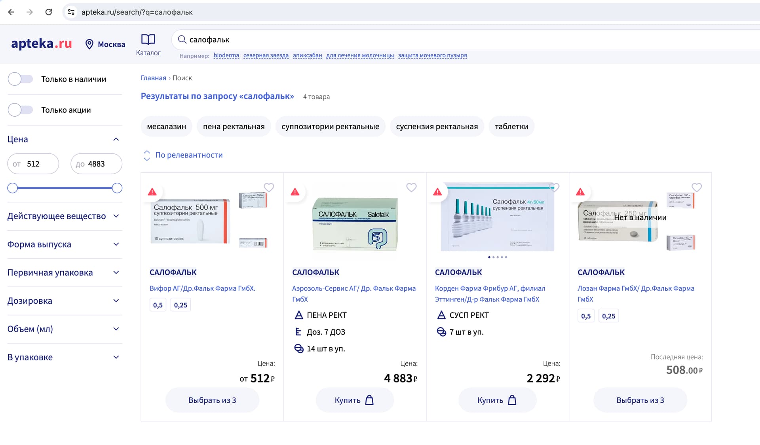The height and width of the screenshot is (445, 760).
Task: Click the browser address bar URL
Action: [137, 12]
